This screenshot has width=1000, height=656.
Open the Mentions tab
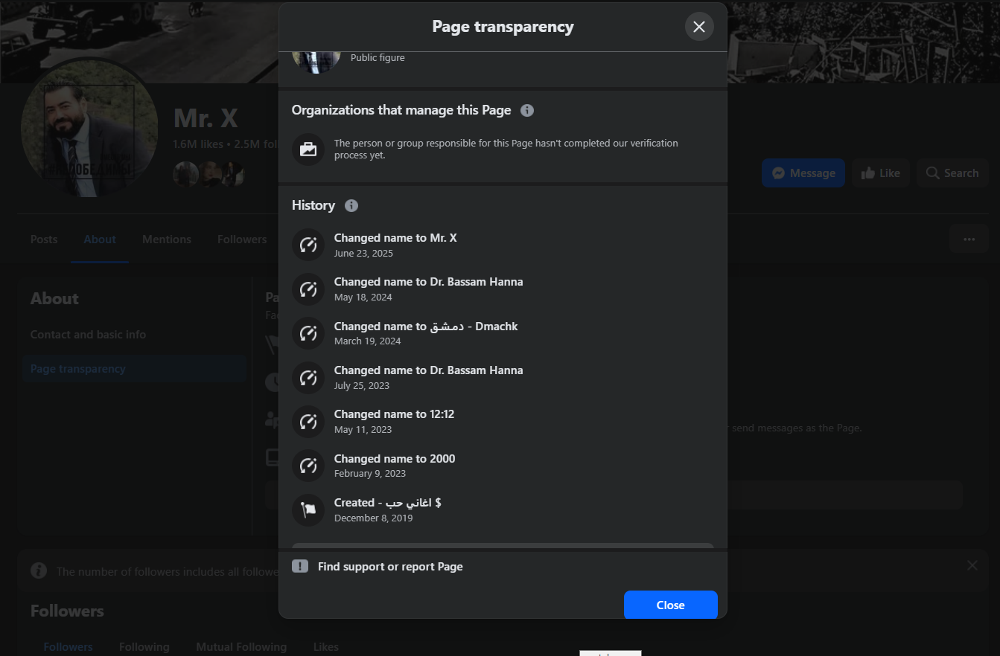(x=167, y=239)
